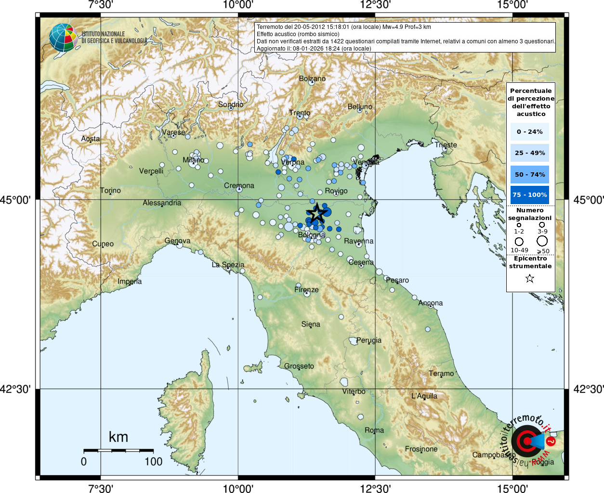Click the km scale bar

point(118,451)
